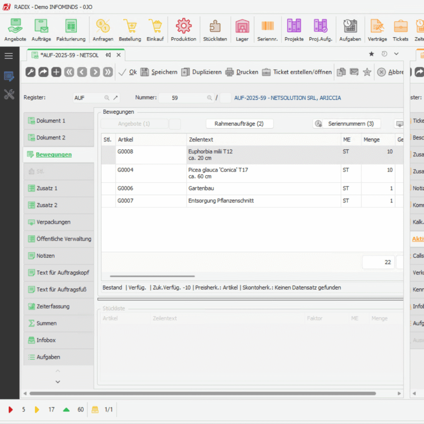The image size is (424, 424).
Task: Expand the tab list dropdown chevron
Action: point(396,54)
